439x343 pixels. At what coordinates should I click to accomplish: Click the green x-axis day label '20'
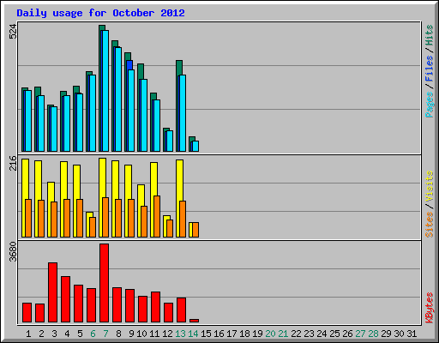(x=270, y=334)
